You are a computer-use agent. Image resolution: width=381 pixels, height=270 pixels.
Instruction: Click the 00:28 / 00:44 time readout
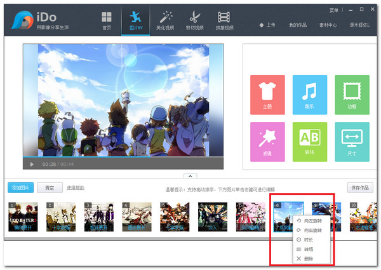(x=58, y=165)
